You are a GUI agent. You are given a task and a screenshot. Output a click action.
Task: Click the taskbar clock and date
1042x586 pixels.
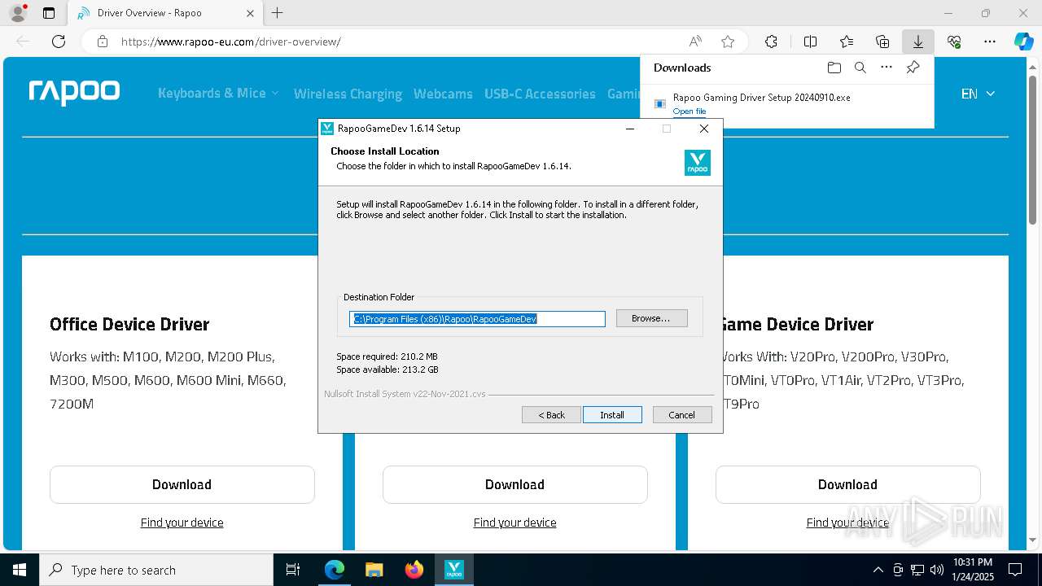pyautogui.click(x=973, y=570)
